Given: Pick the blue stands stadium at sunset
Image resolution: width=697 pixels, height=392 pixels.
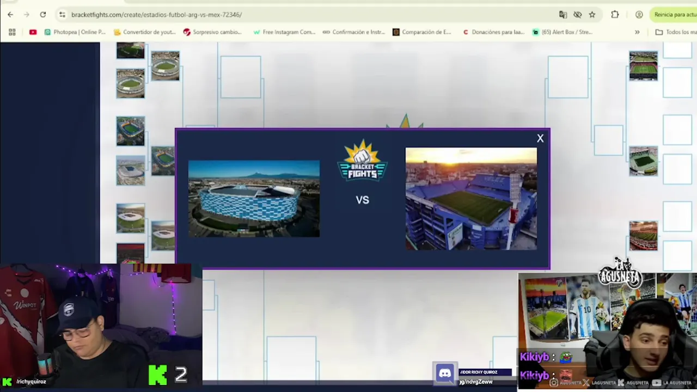Looking at the screenshot, I should 471,199.
